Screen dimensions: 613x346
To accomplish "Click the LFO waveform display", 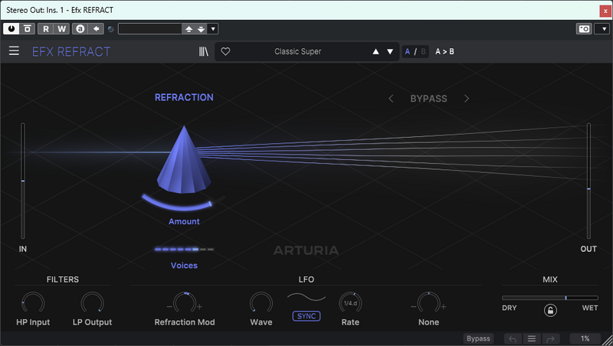I will [x=306, y=298].
